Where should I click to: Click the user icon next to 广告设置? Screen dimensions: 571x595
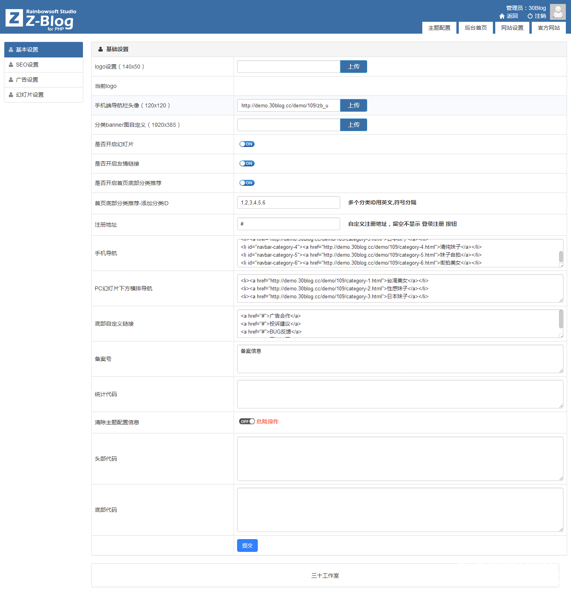(x=11, y=80)
